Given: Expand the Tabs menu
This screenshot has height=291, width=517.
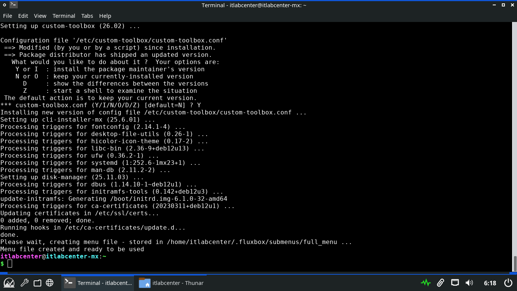Looking at the screenshot, I should pyautogui.click(x=87, y=16).
